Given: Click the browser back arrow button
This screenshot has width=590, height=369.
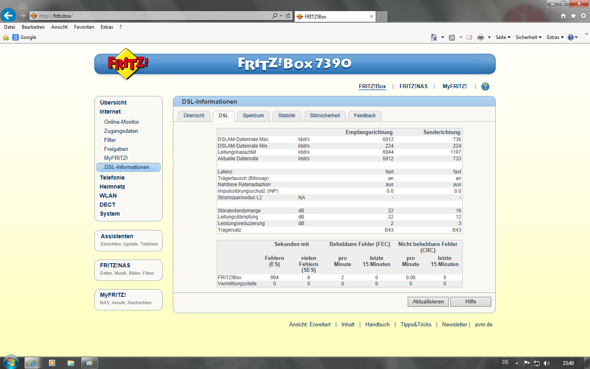Looking at the screenshot, I should [8, 16].
